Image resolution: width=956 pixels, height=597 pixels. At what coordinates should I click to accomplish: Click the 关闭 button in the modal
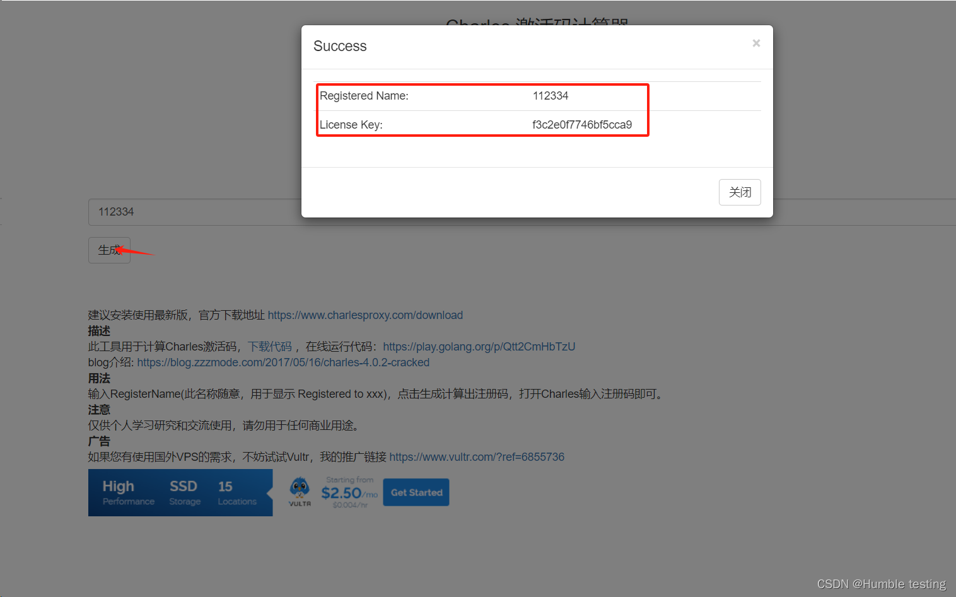pos(740,192)
